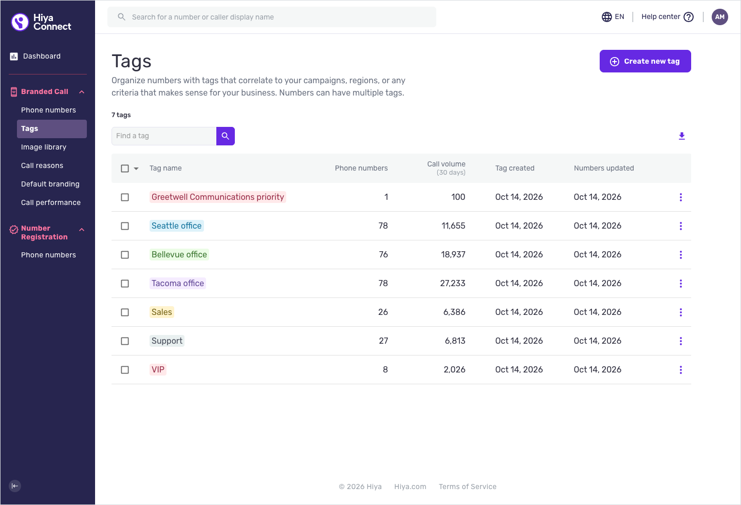Open the three-dot menu for Bellevue office
741x505 pixels.
click(x=681, y=255)
